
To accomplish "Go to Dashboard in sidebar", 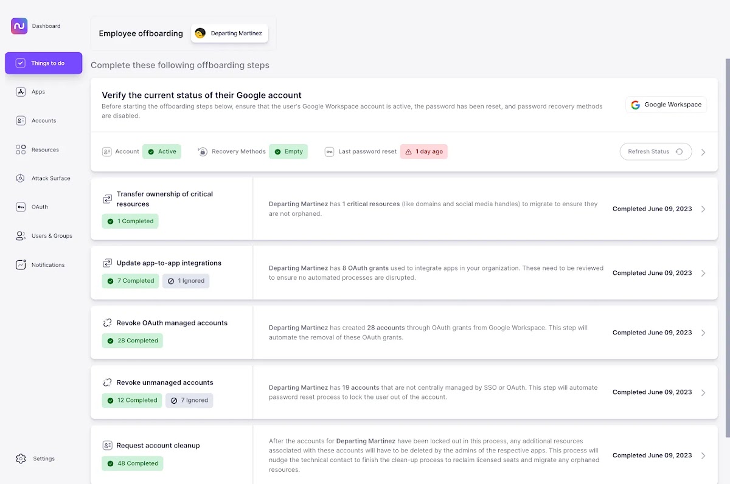I will (46, 26).
